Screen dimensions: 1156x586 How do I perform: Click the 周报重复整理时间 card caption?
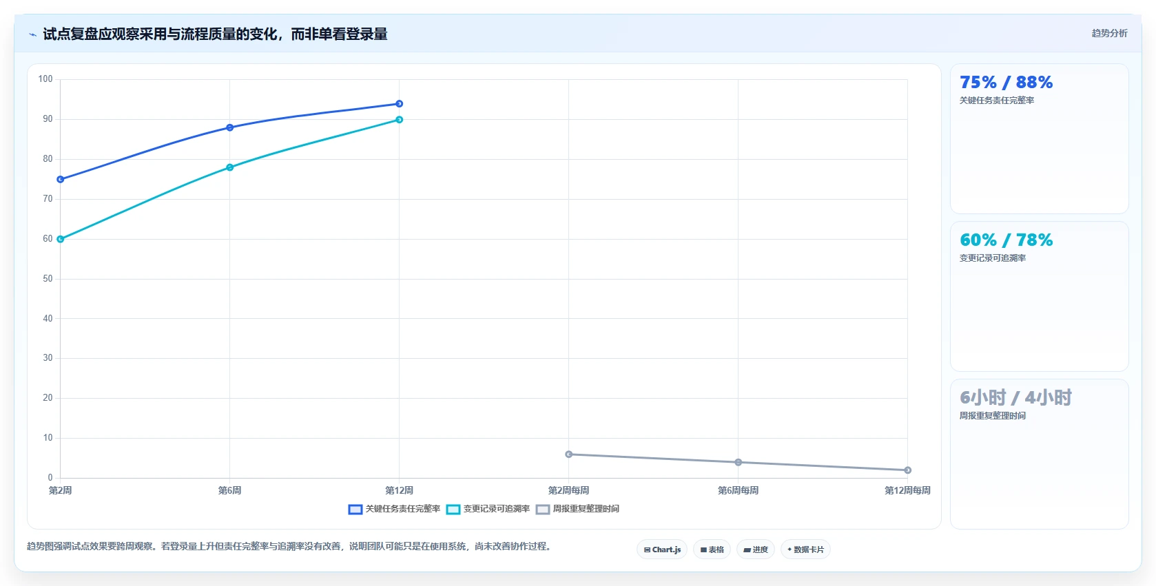(993, 416)
